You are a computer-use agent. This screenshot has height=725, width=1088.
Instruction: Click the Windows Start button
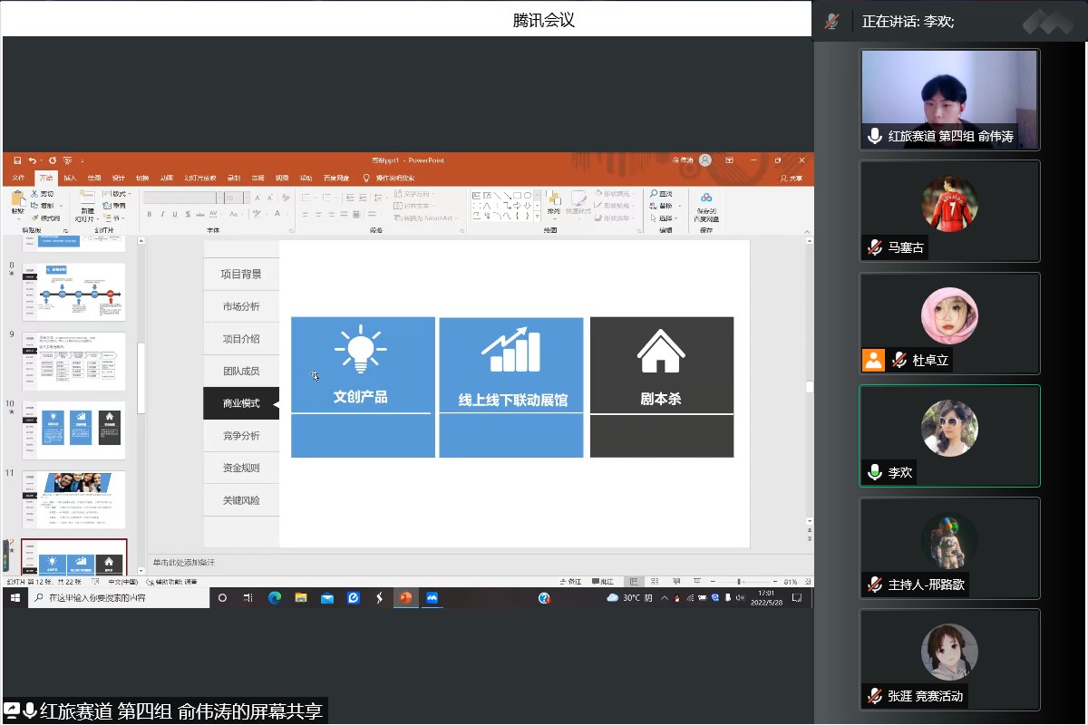tap(15, 598)
